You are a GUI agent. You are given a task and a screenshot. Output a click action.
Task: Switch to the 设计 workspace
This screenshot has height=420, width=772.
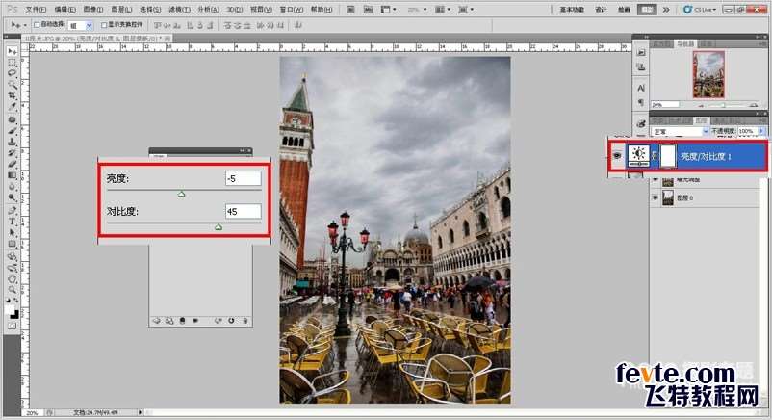click(x=602, y=10)
